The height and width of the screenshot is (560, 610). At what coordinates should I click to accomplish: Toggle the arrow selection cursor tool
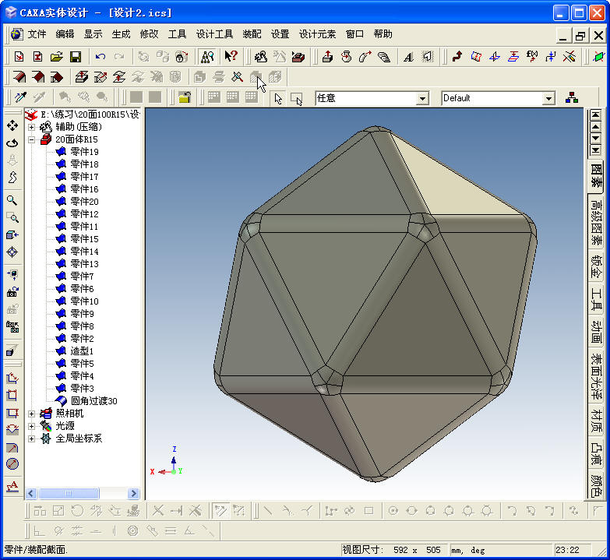(x=278, y=98)
